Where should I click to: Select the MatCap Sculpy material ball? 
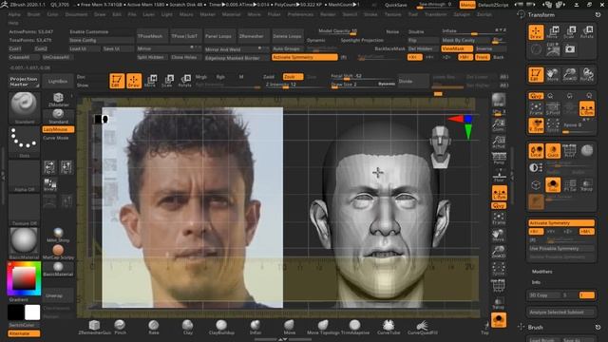point(58,252)
